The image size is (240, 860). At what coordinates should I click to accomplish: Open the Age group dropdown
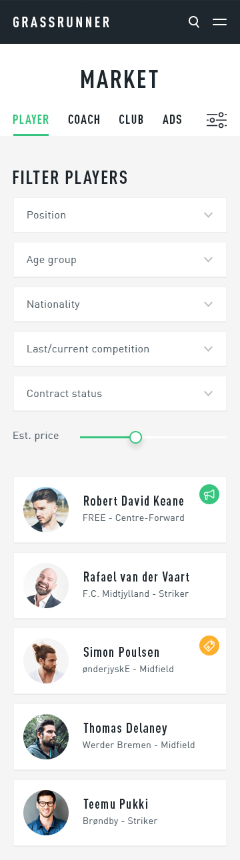point(120,260)
